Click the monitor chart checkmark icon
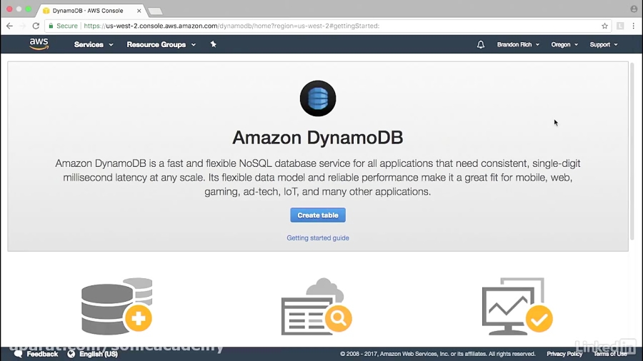The width and height of the screenshot is (643, 361). pos(517,306)
